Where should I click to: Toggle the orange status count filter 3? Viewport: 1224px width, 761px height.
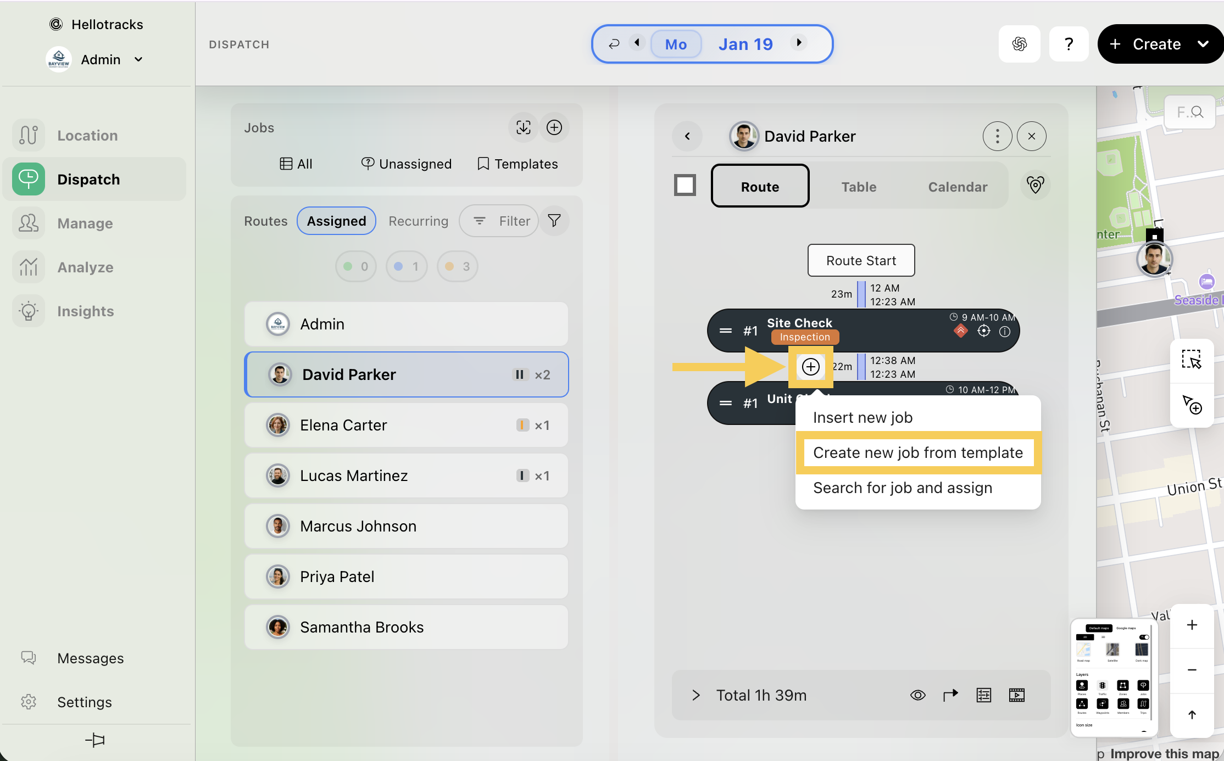click(x=457, y=266)
